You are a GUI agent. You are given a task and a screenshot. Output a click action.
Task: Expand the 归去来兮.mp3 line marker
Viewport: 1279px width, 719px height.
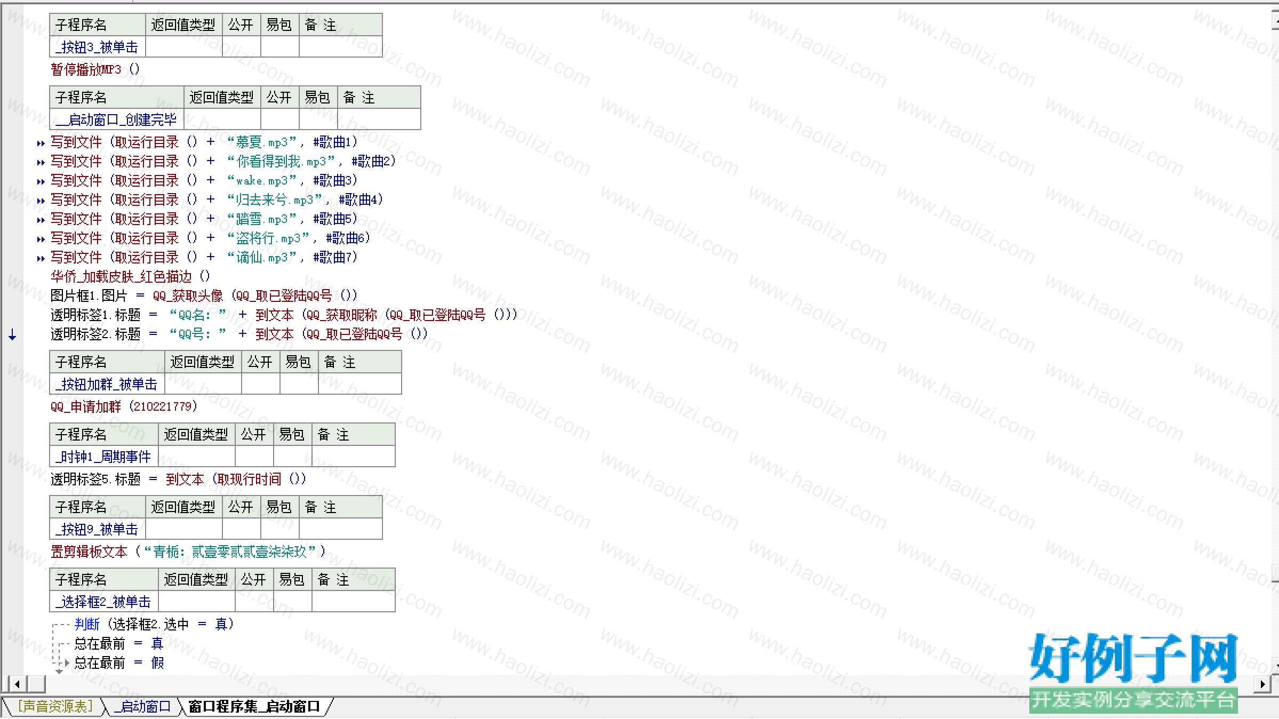pyautogui.click(x=41, y=201)
